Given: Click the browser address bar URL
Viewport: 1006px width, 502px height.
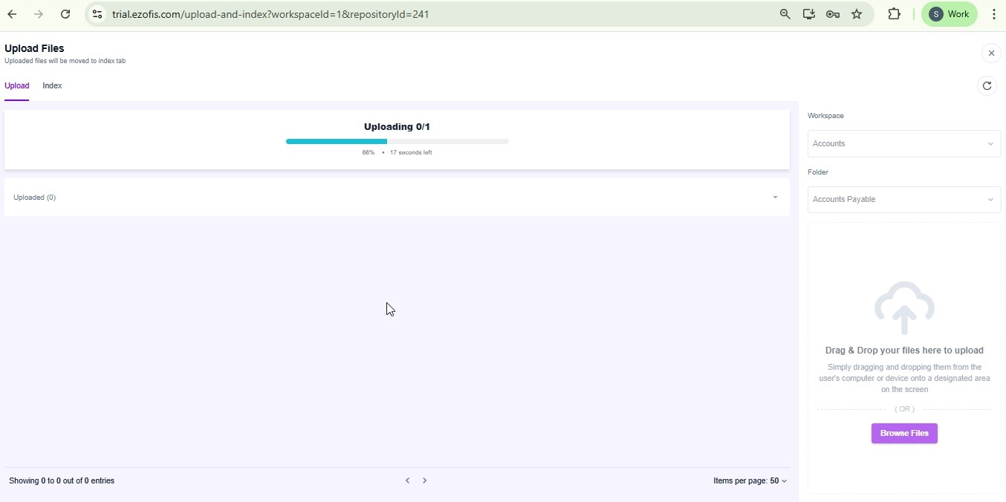Looking at the screenshot, I should [270, 14].
